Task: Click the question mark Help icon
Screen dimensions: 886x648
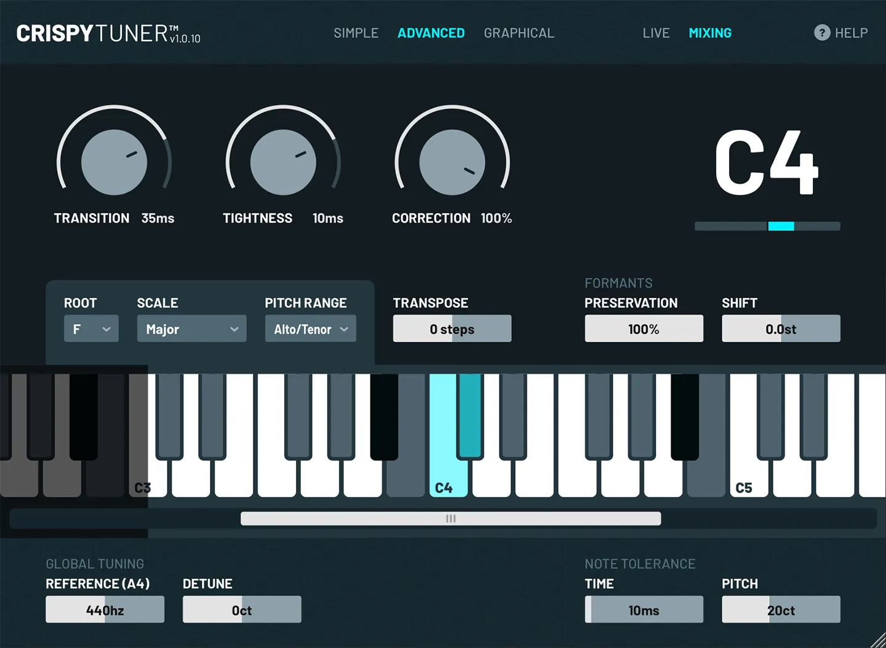Action: 822,33
